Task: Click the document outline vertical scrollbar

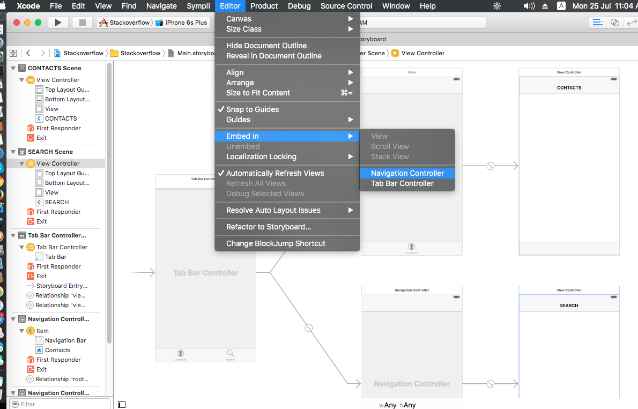Action: [109, 204]
